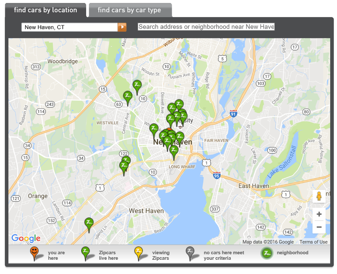Viewport: 337px width, 274px height.
Task: Click the I-91 highway shield
Action: pos(234,113)
